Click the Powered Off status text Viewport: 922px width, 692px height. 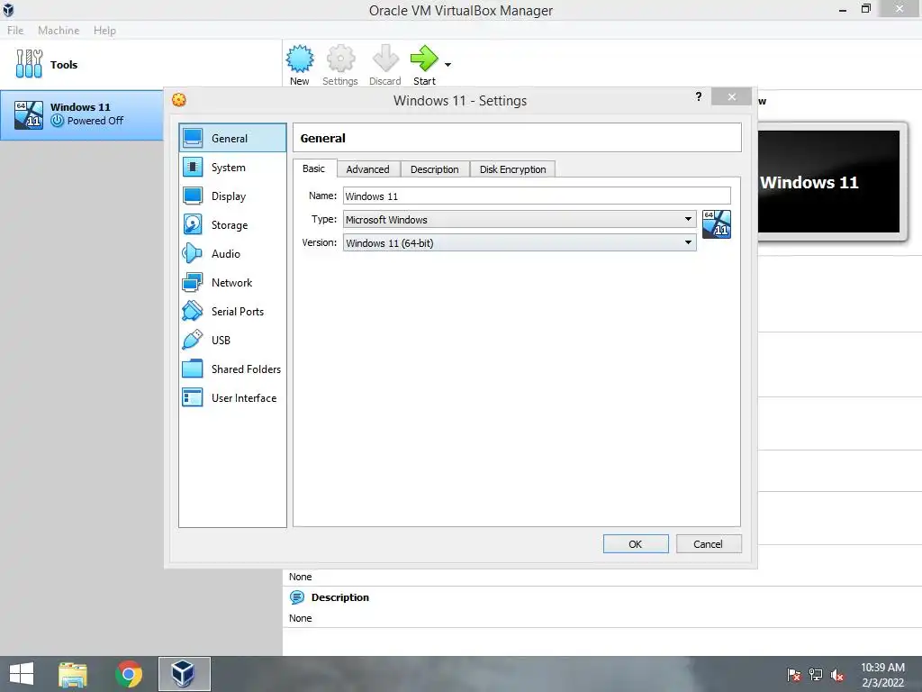coord(95,121)
